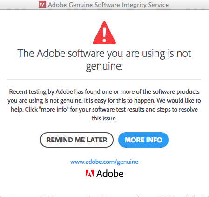Click the word 'genuine.' in the headline

(x=104, y=66)
